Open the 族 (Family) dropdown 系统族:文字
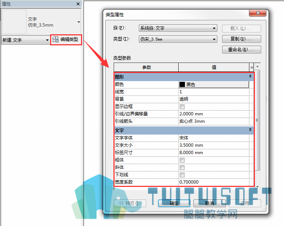 click(x=178, y=28)
